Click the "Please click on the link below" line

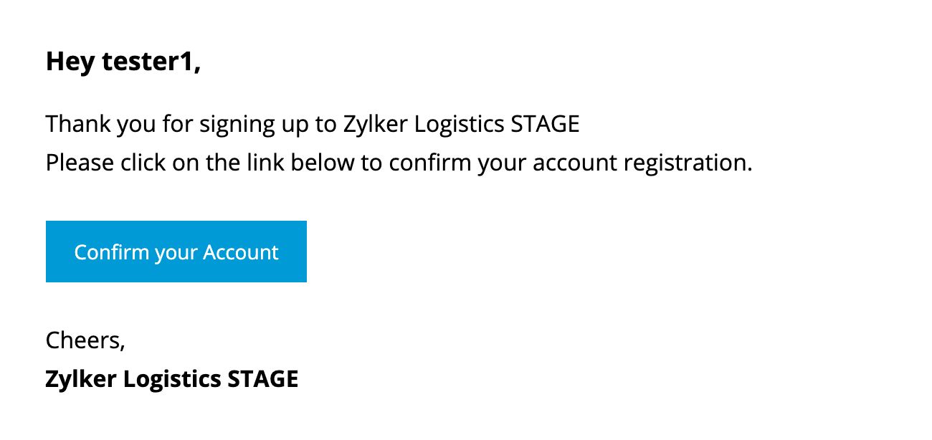(x=399, y=163)
